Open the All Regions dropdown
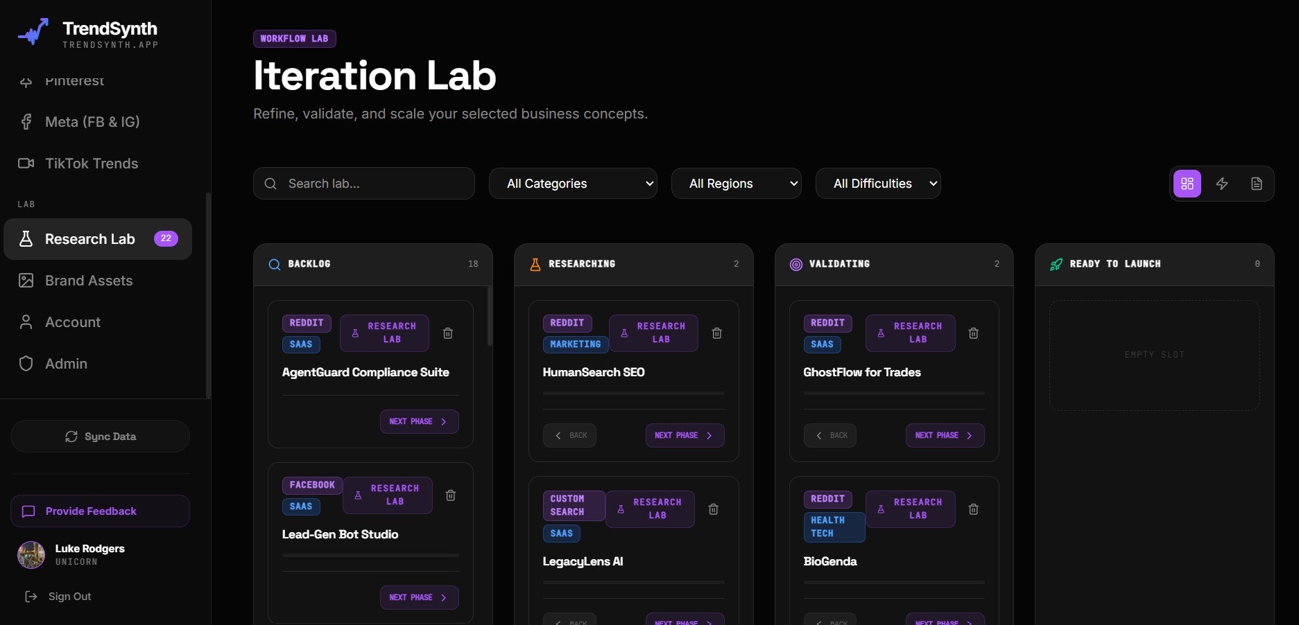Viewport: 1299px width, 625px height. click(737, 184)
